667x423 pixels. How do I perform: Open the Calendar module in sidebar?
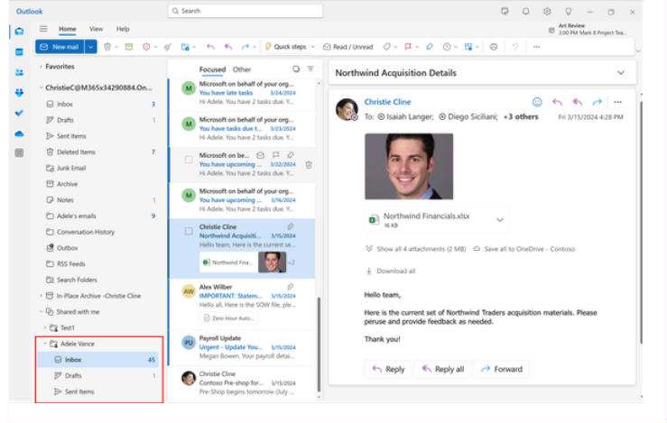(x=19, y=52)
